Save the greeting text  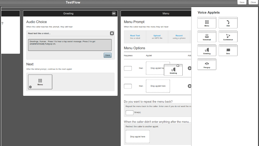click(x=107, y=55)
